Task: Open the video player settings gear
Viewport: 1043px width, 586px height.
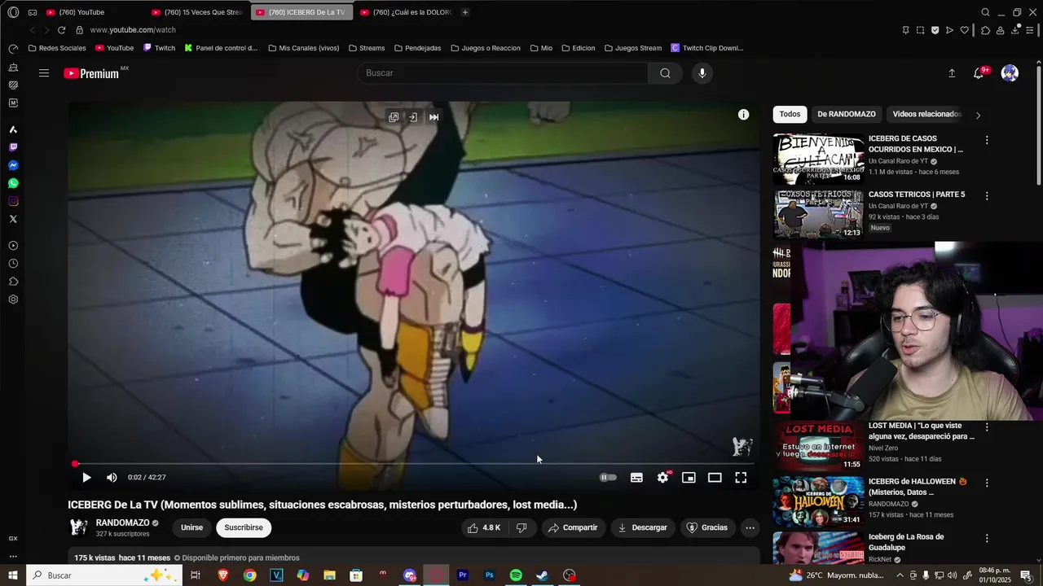Action: pyautogui.click(x=662, y=478)
